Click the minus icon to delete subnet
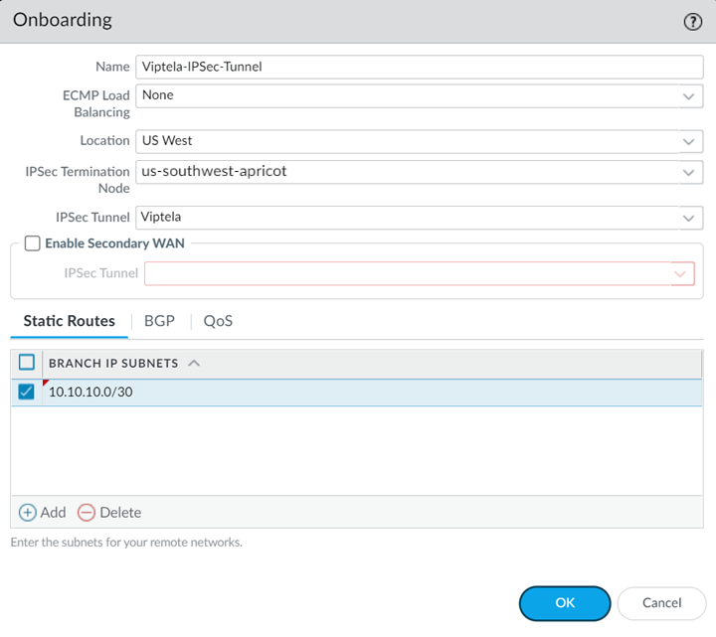716x637 pixels. [87, 513]
